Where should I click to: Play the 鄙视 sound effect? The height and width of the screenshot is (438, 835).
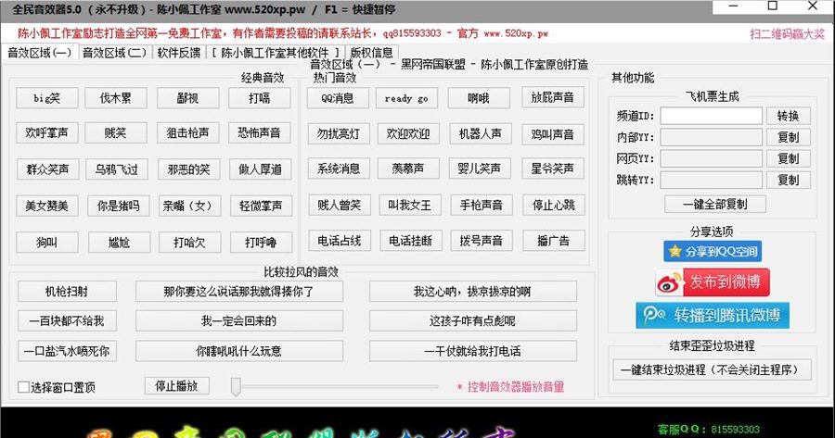[x=187, y=98]
